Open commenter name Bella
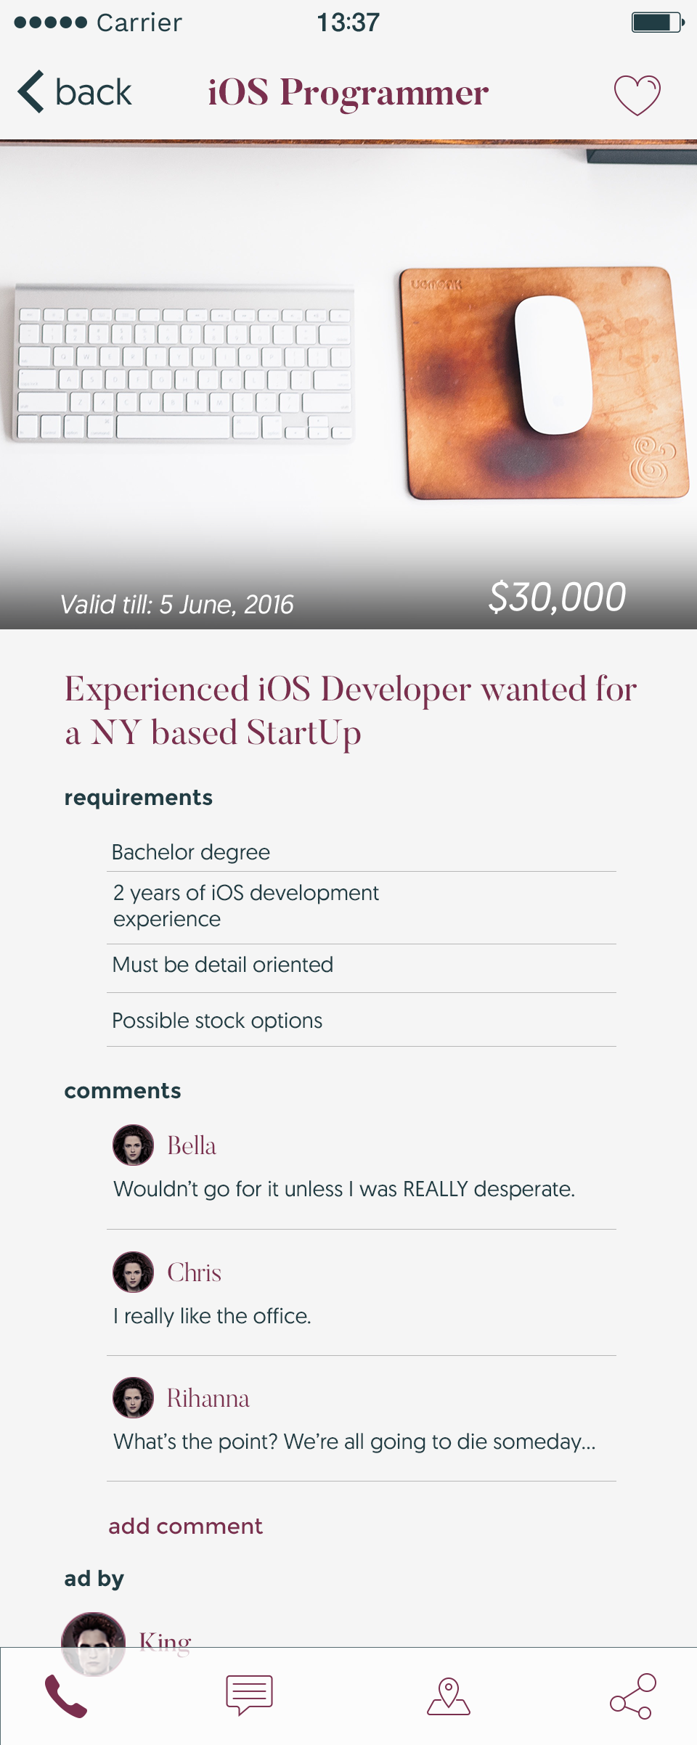Screen dimensions: 697x1745 pyautogui.click(x=192, y=1145)
